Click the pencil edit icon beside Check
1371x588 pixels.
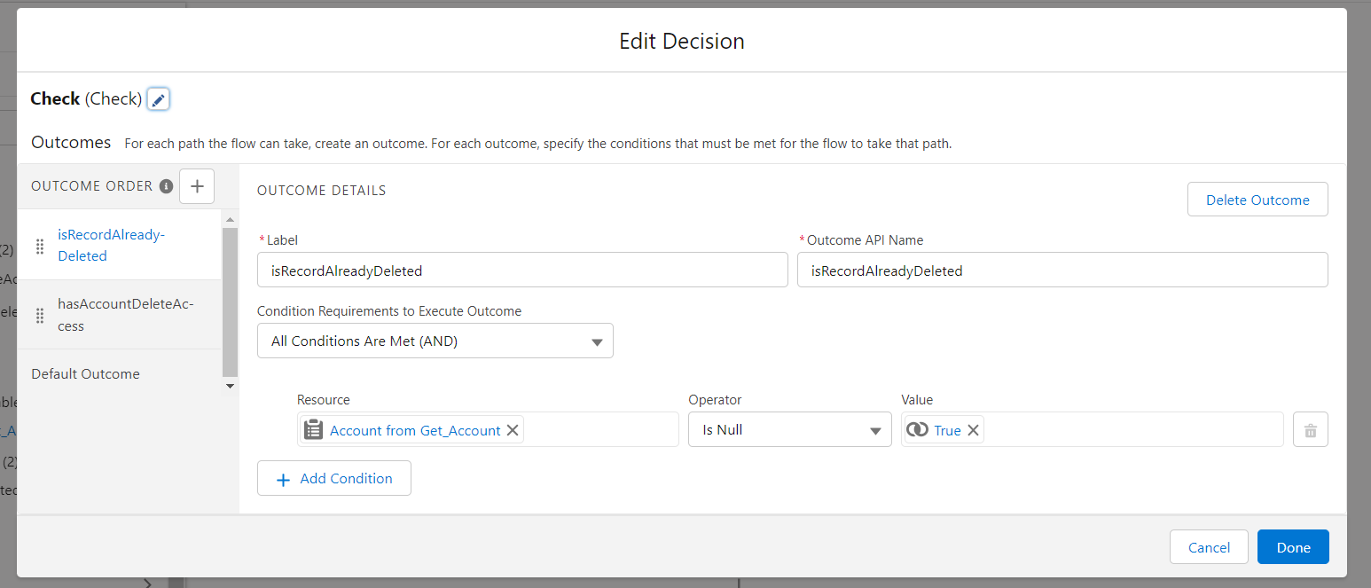(x=158, y=99)
